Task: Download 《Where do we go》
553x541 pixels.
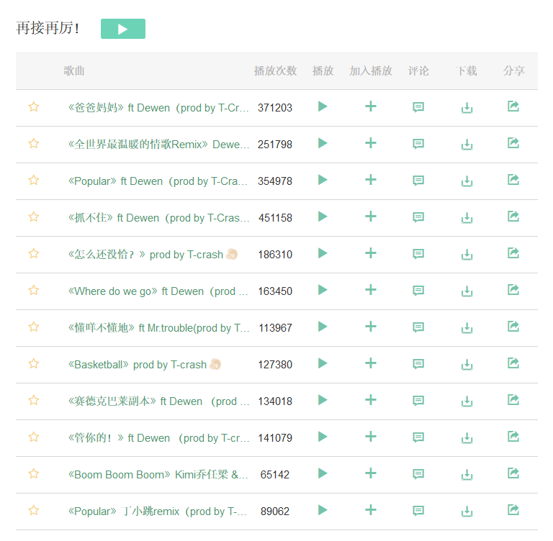Action: tap(467, 291)
